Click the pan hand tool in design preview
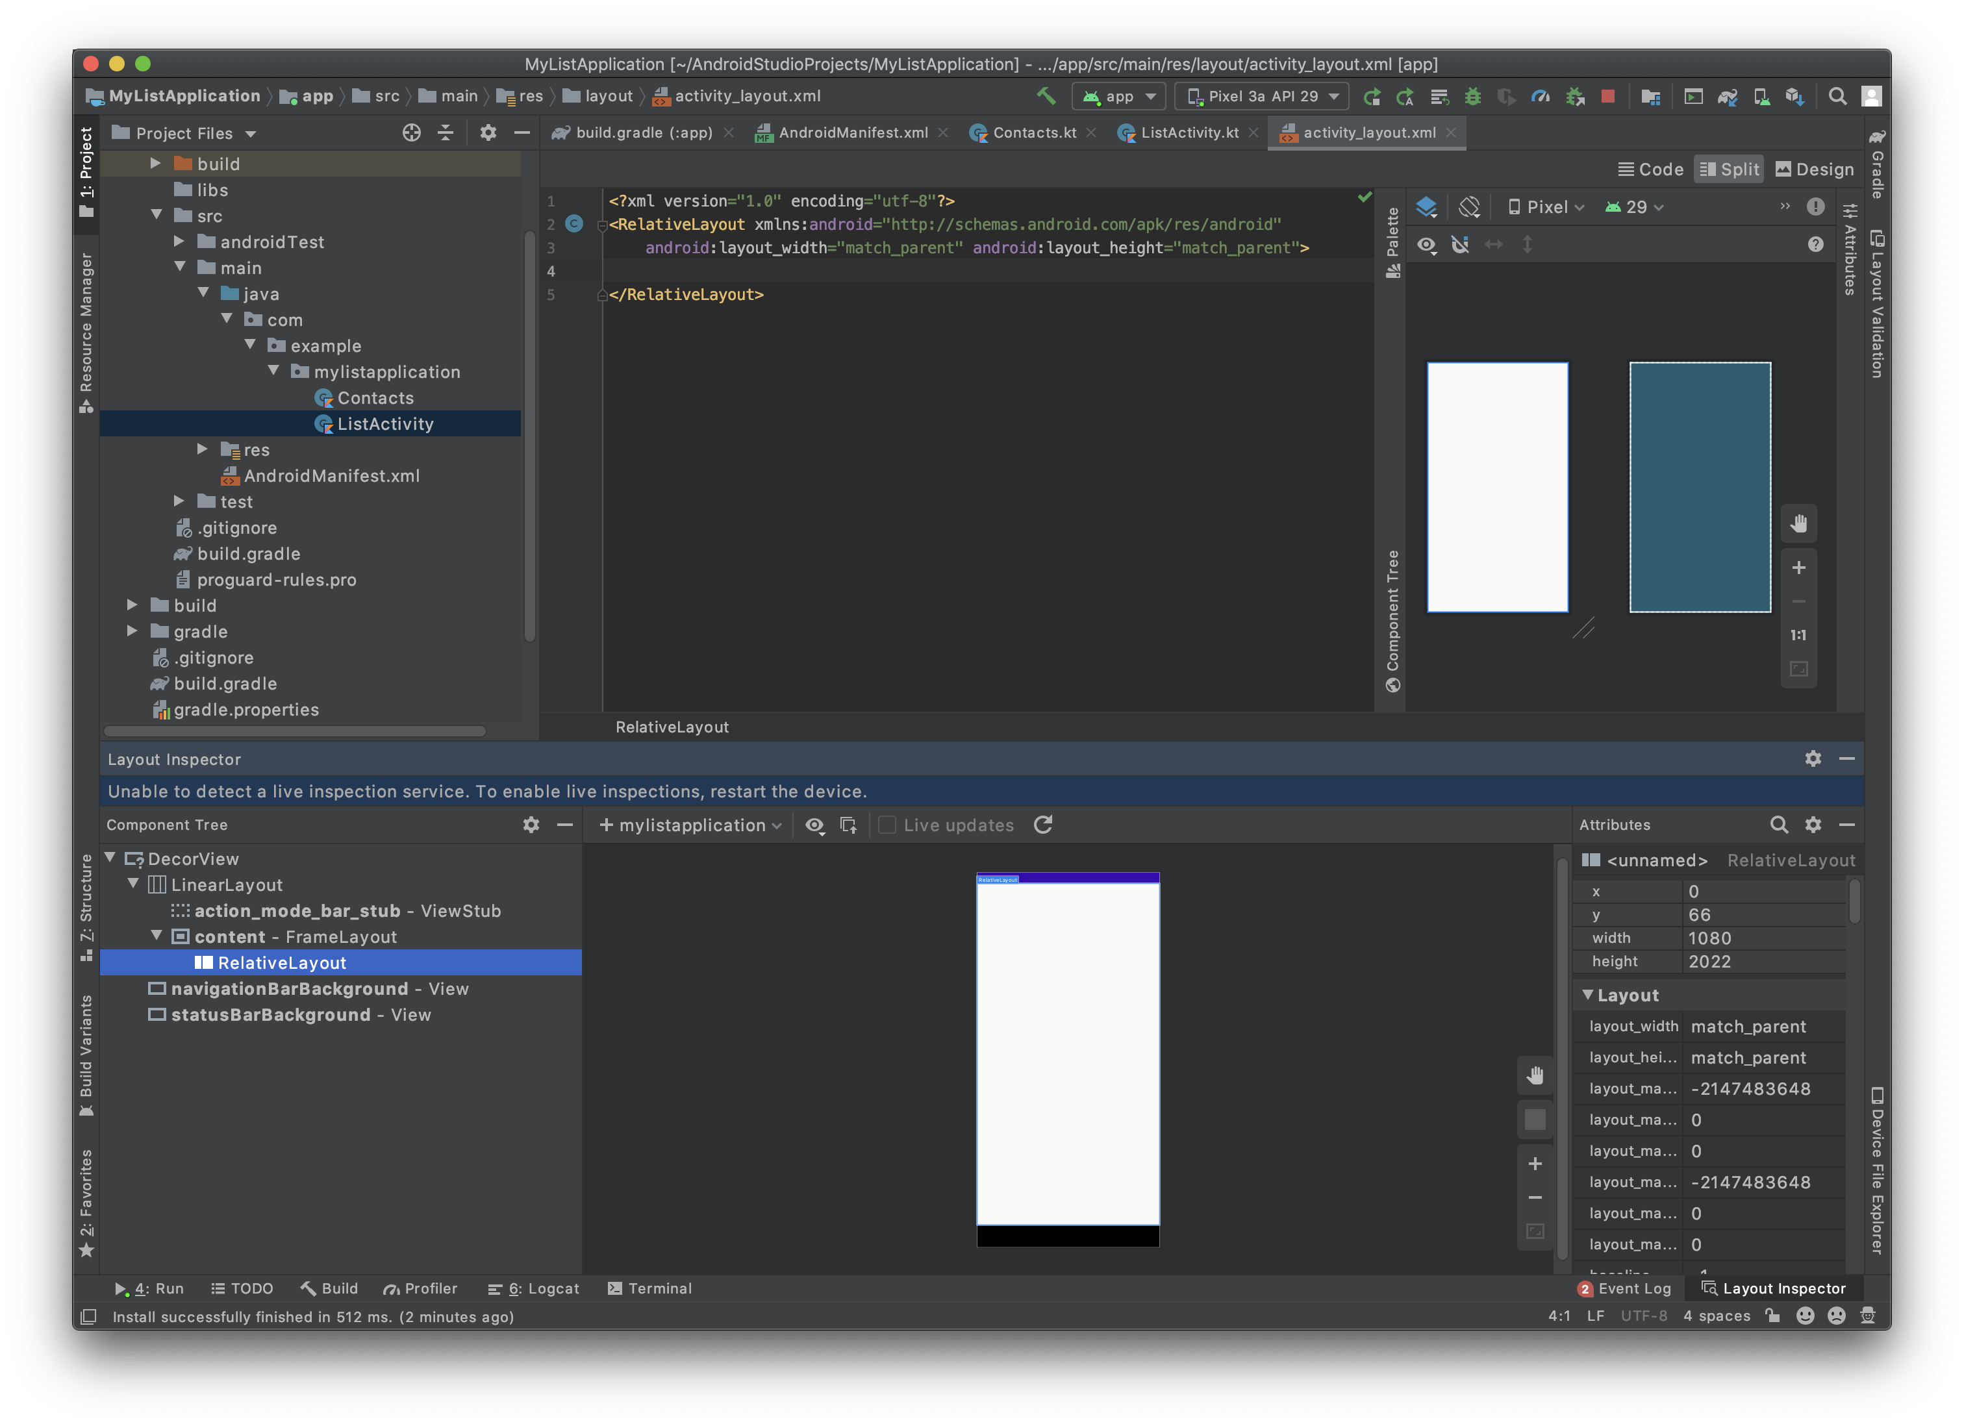Viewport: 1964px width, 1426px height. tap(1798, 523)
